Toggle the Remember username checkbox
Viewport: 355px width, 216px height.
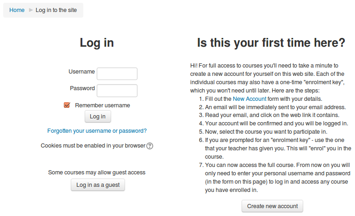click(x=67, y=105)
